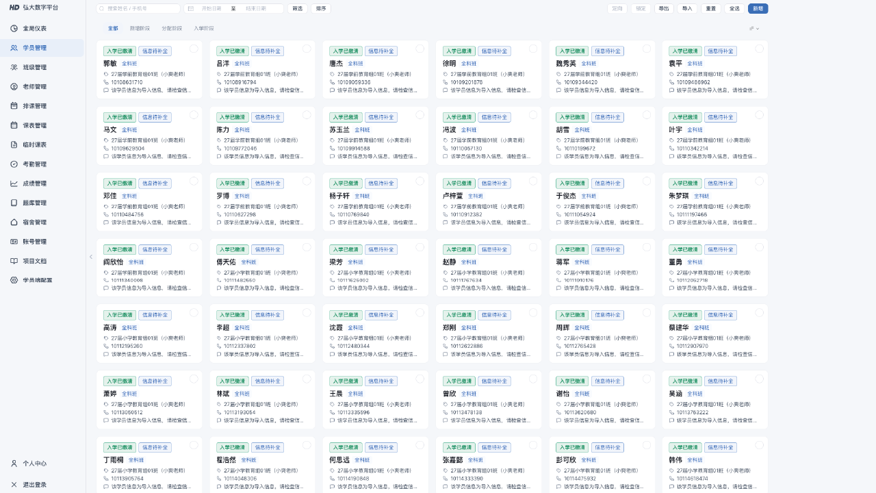Open the 筛选 filter options
Screen dimensions: 876x493
(x=297, y=9)
